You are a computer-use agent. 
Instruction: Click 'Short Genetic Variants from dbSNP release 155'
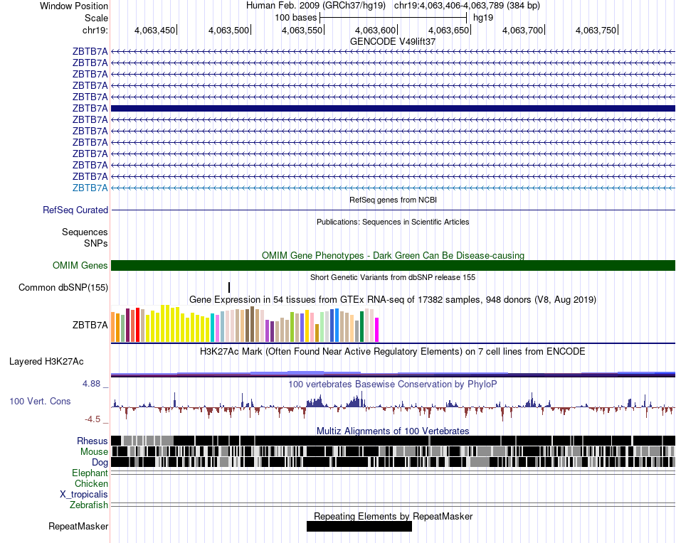393,278
